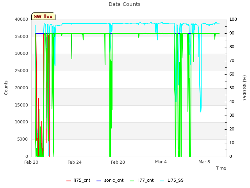Image resolution: width=250 pixels, height=188 pixels.
Task: Click the 30 right axis tick label
Action: (232, 116)
